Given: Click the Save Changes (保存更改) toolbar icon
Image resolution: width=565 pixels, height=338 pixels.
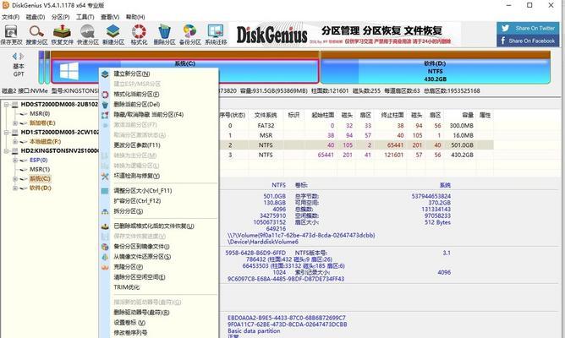Looking at the screenshot, I should pos(11,31).
